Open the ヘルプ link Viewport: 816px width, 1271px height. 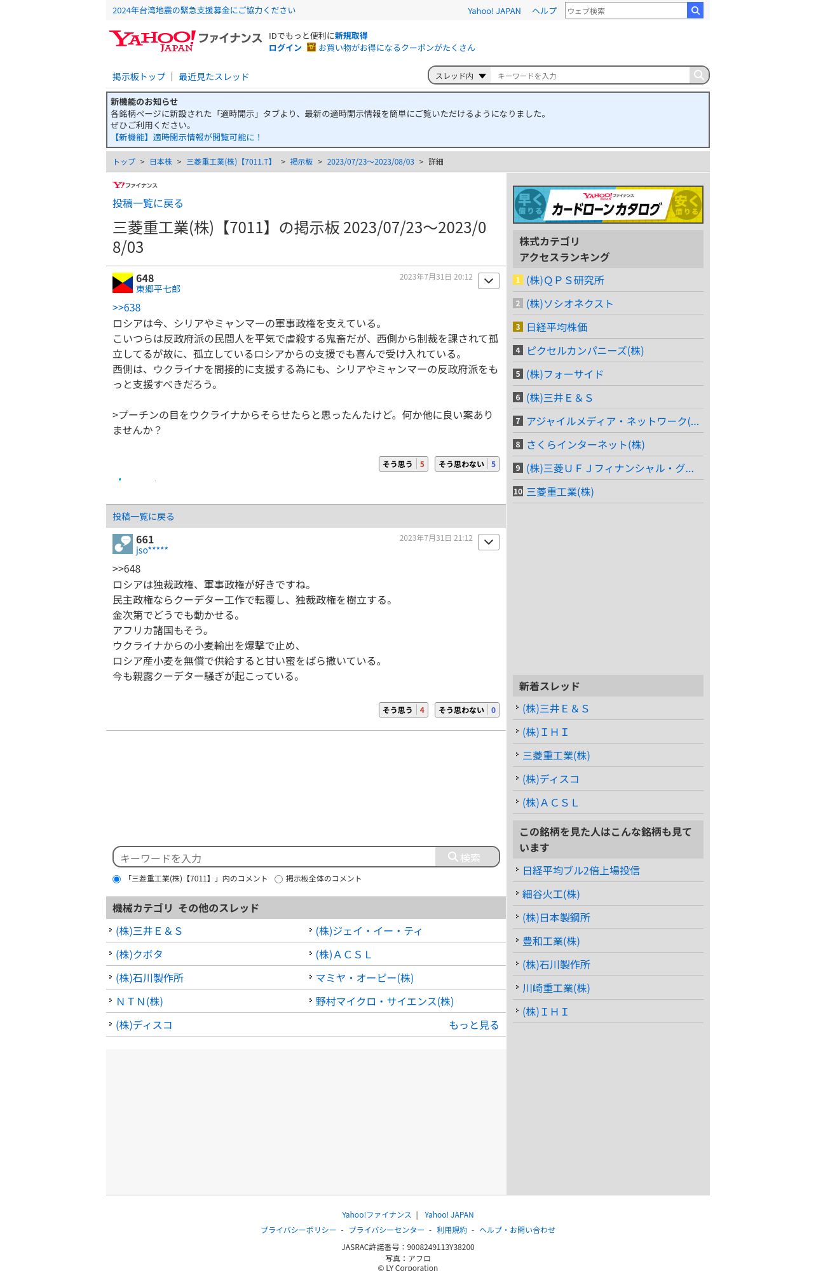pos(544,11)
